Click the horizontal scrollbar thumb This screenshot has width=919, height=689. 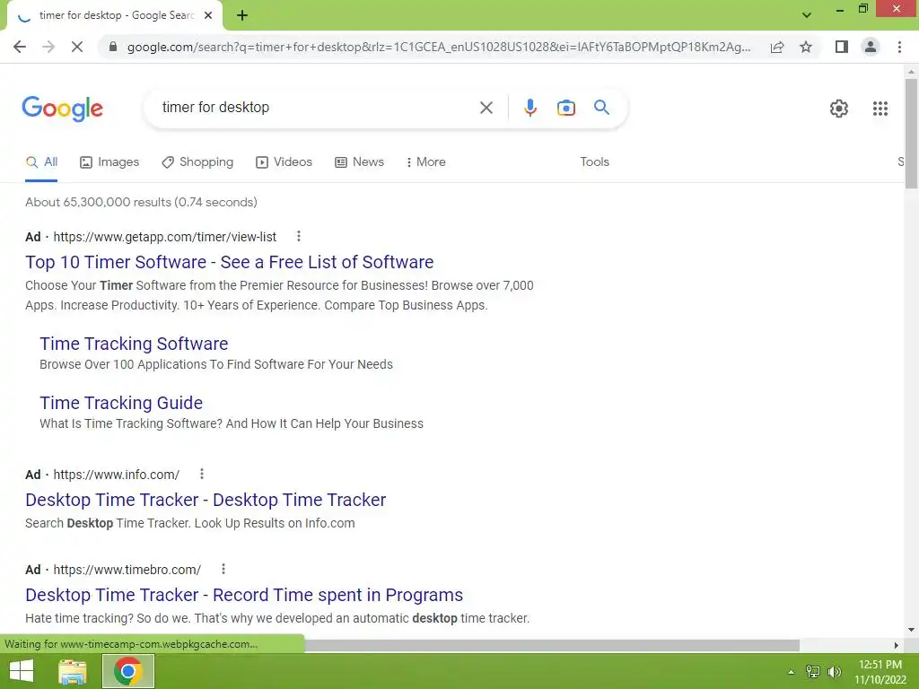click(552, 645)
